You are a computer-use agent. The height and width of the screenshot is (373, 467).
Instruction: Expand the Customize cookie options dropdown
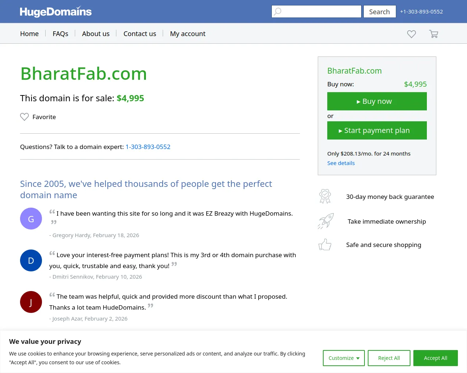343,358
